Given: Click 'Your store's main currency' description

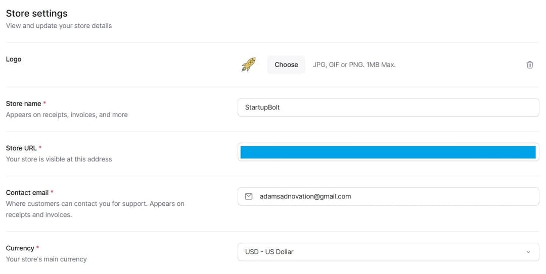Looking at the screenshot, I should click(47, 259).
